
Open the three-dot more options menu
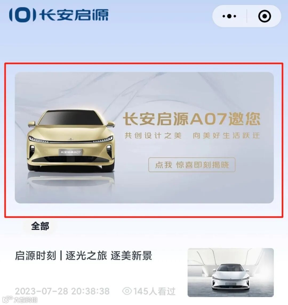coord(229,16)
